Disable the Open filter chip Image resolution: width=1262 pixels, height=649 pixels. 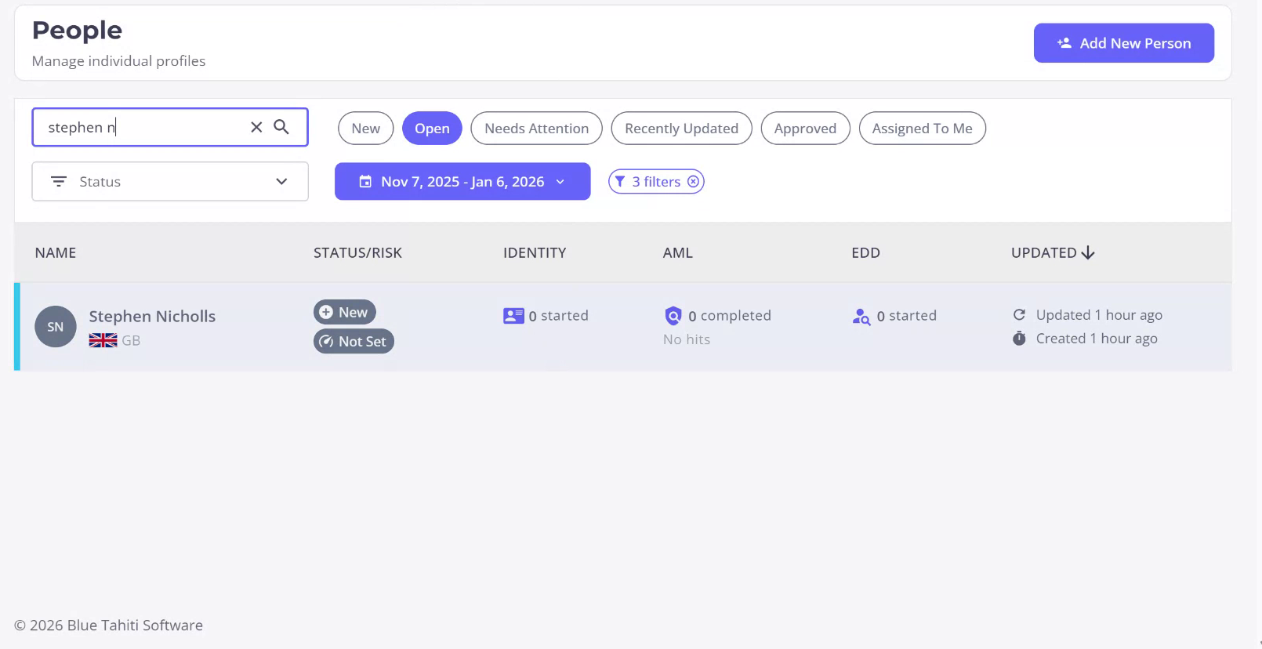[432, 129]
